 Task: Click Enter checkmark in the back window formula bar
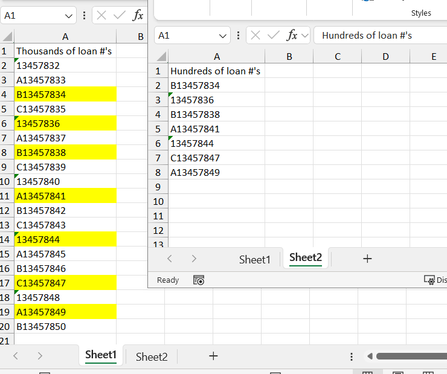coord(120,15)
